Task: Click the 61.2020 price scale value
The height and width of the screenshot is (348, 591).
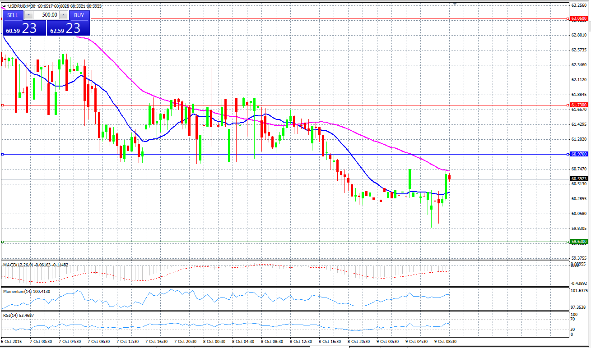Action: tap(579, 139)
